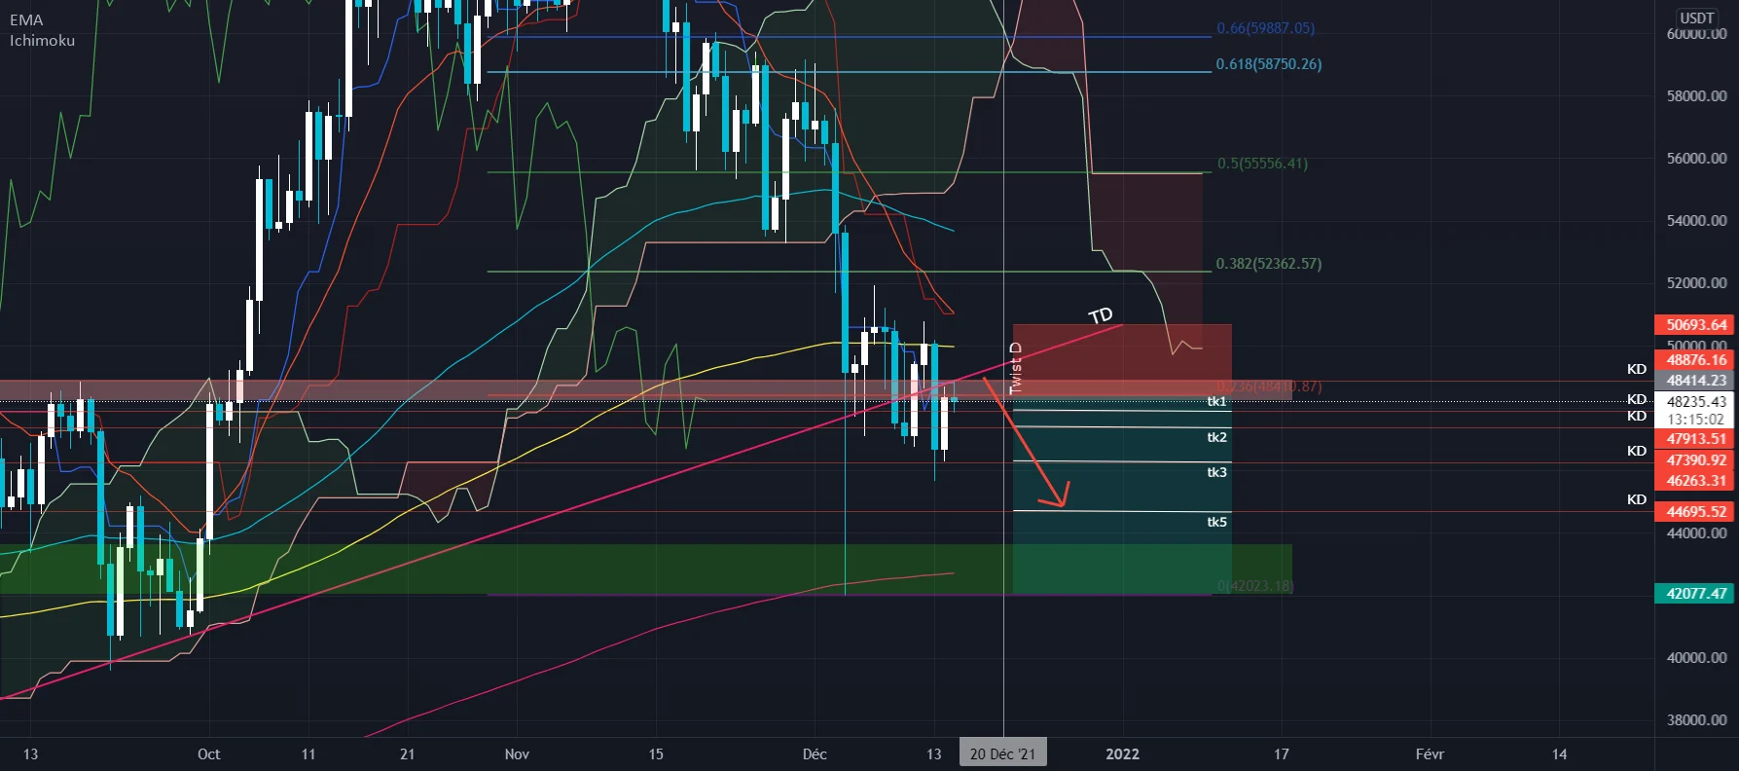Click the Déc label on time axis

tap(815, 754)
